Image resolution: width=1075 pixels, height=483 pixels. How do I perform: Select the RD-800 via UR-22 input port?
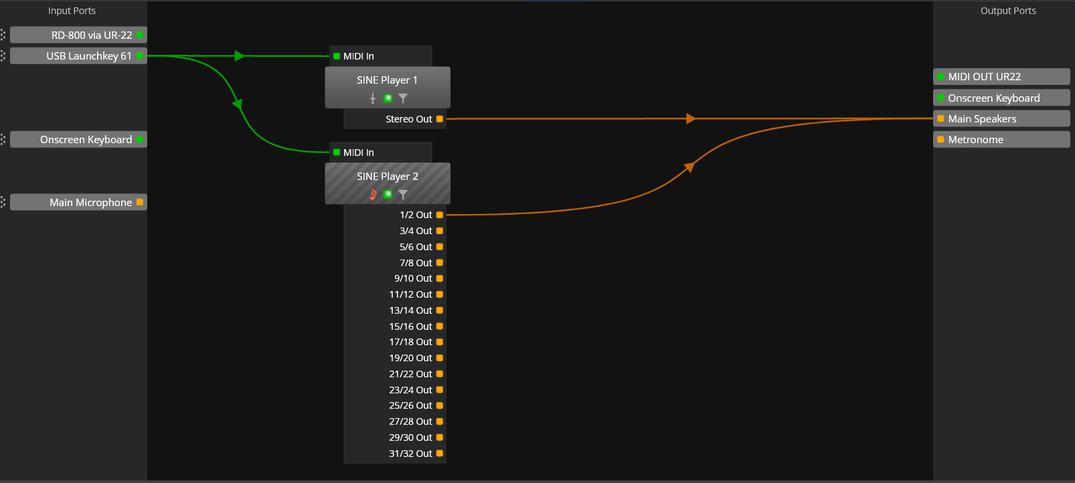[x=78, y=35]
